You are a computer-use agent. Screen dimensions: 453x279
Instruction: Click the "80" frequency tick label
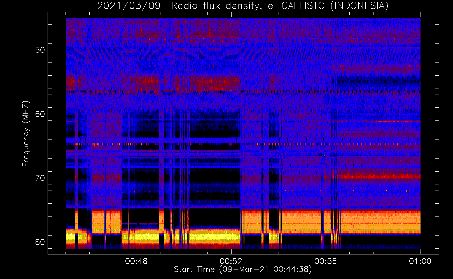pos(40,242)
